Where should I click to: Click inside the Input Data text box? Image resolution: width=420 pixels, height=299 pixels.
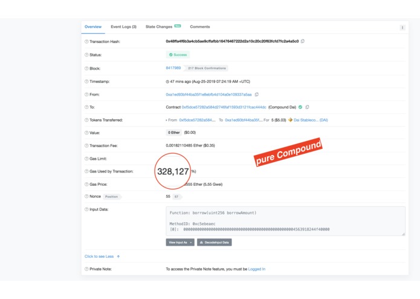[285, 222]
